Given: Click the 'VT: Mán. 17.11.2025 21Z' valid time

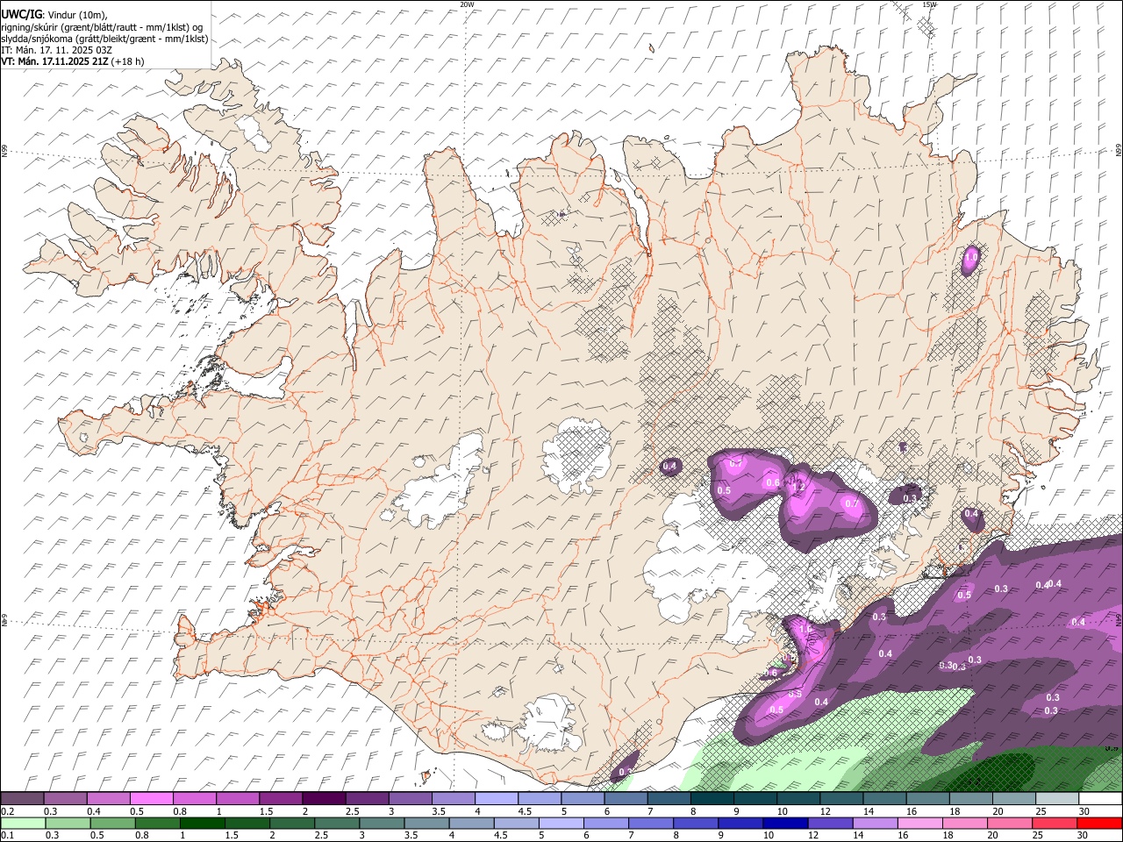Looking at the screenshot, I should 54,61.
